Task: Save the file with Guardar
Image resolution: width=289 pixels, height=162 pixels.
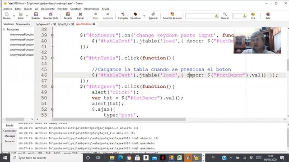Action: 36,16
